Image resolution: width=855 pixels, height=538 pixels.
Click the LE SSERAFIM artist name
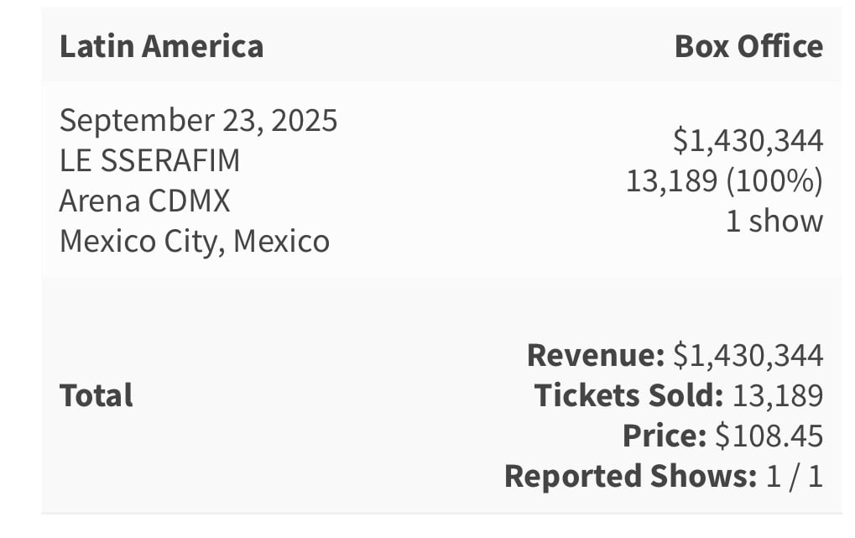click(x=150, y=160)
